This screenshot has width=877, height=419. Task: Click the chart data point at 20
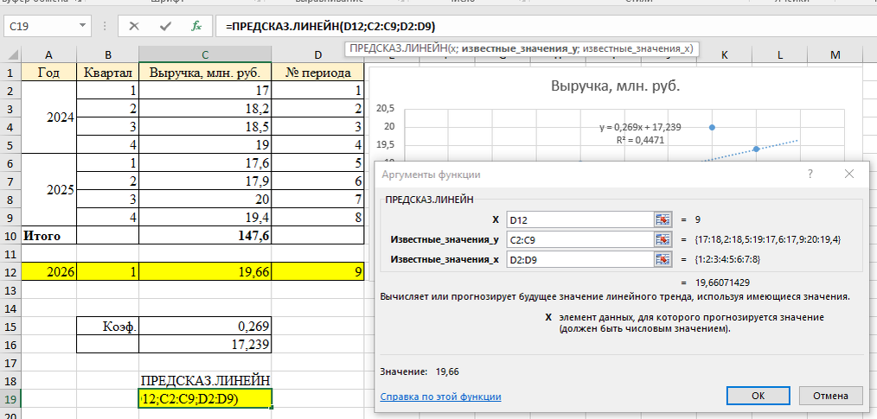tap(712, 127)
